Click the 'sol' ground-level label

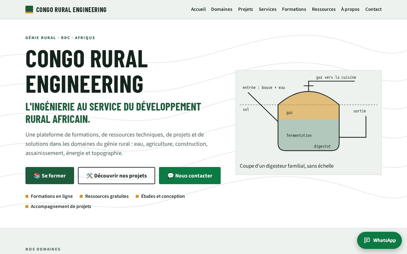click(x=246, y=110)
